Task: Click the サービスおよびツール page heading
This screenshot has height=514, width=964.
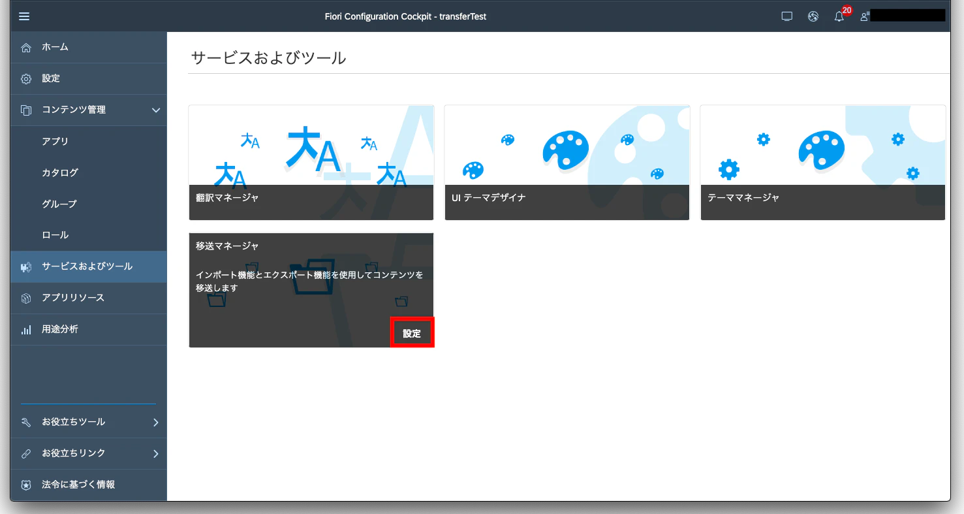Action: pos(268,58)
